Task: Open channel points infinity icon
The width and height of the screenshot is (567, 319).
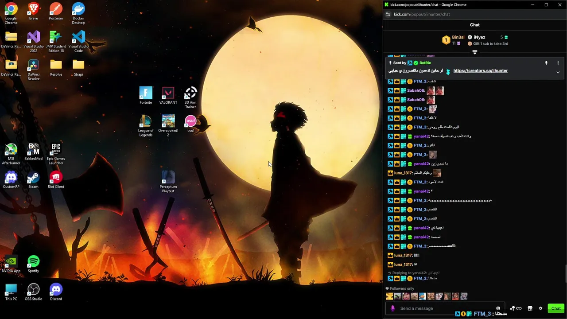Action: coord(519,308)
